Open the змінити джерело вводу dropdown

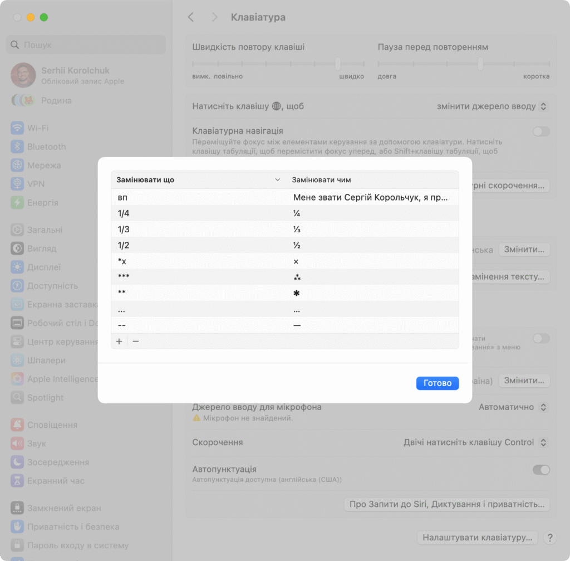click(492, 106)
